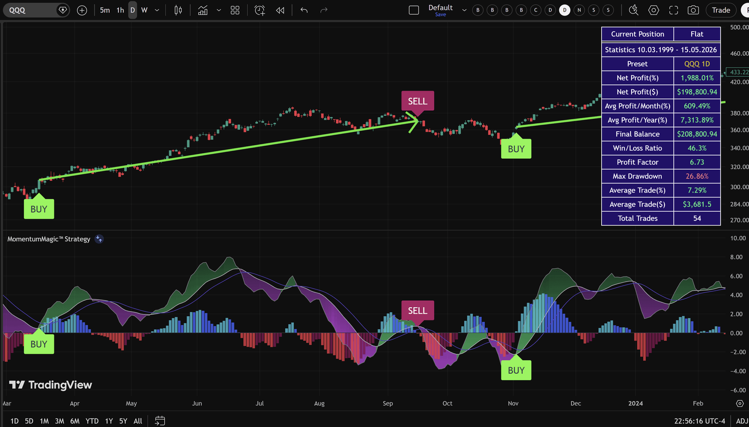Expand the timeframe interval dropdown chevron
The width and height of the screenshot is (749, 427).
[157, 10]
